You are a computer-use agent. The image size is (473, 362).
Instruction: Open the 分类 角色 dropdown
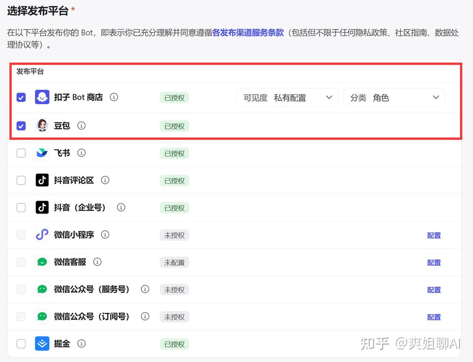coord(394,98)
